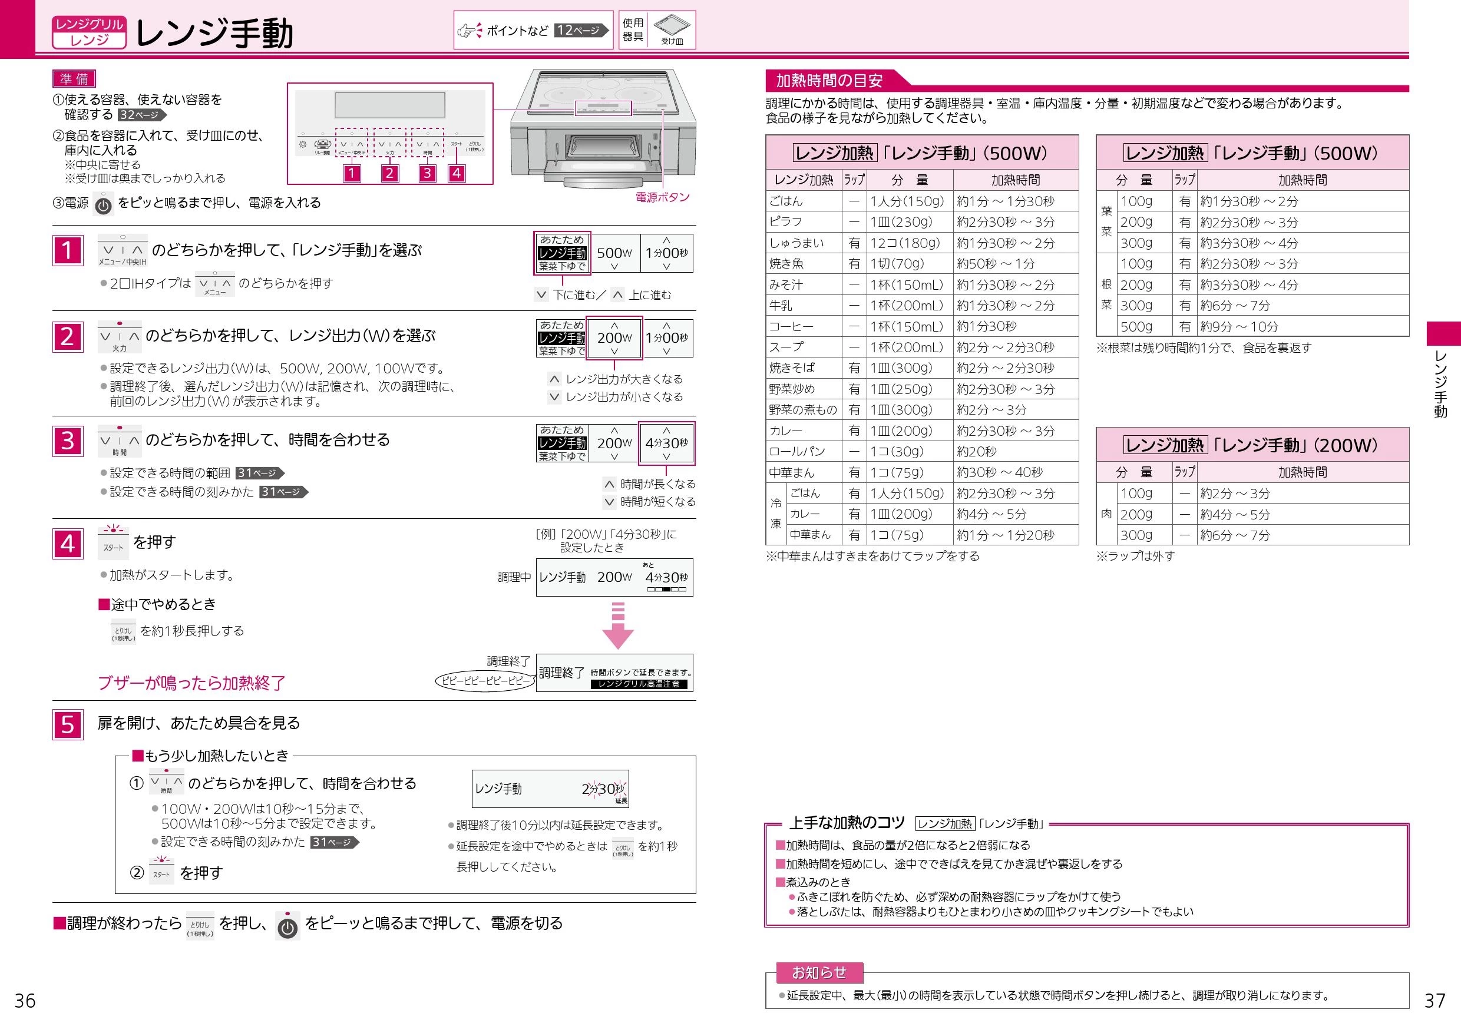Click the 冷凍 中華まん row's 約1分～1分20秒 cell
Image resolution: width=1461 pixels, height=1033 pixels.
(x=1016, y=535)
